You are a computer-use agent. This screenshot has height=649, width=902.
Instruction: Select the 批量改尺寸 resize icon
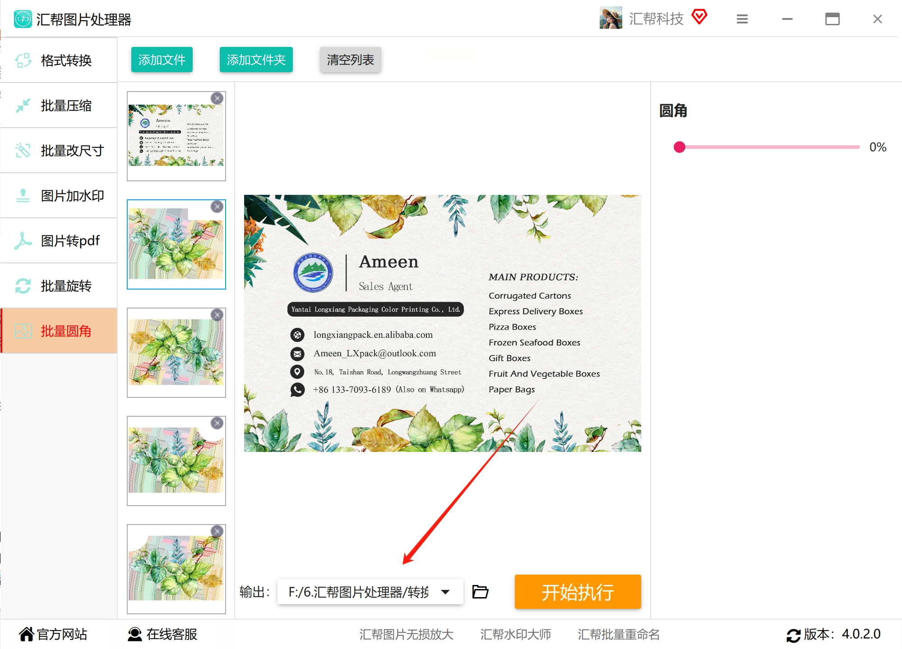[x=23, y=150]
